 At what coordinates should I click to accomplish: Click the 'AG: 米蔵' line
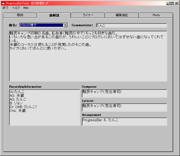17,96
